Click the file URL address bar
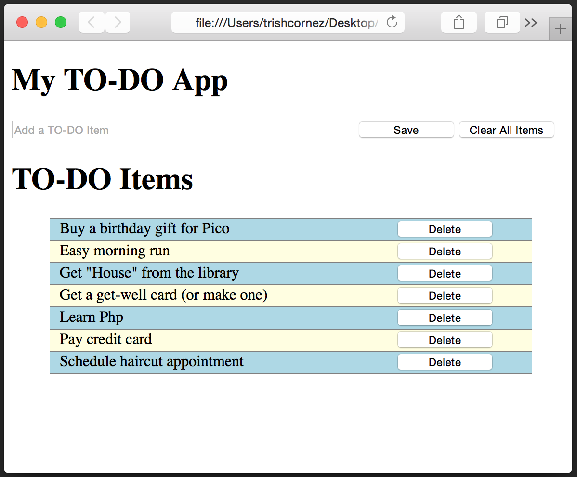The width and height of the screenshot is (577, 477). 284,23
